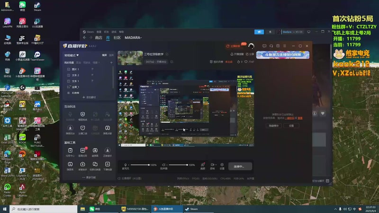Open the 场景切换器 scene switcher
This screenshot has height=213, width=379.
pos(95,166)
